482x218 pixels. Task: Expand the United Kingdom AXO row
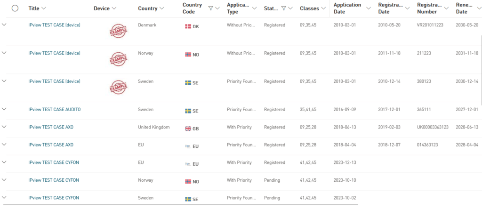point(4,127)
